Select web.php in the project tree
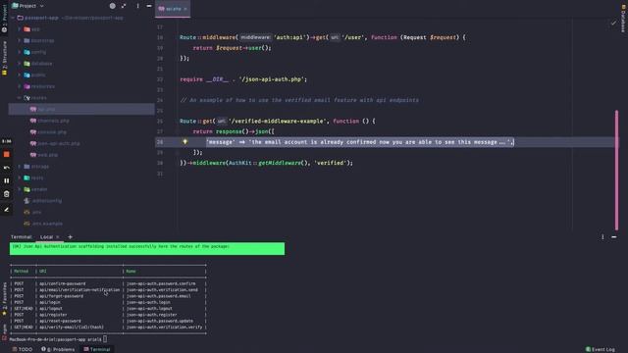The height and width of the screenshot is (353, 628). pos(48,155)
